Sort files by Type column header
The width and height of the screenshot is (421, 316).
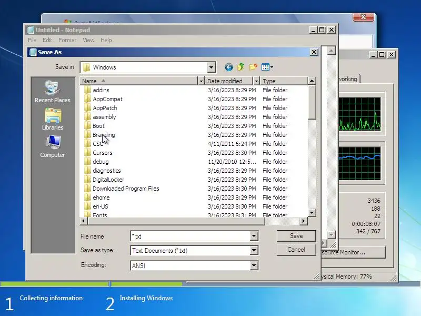(284, 81)
